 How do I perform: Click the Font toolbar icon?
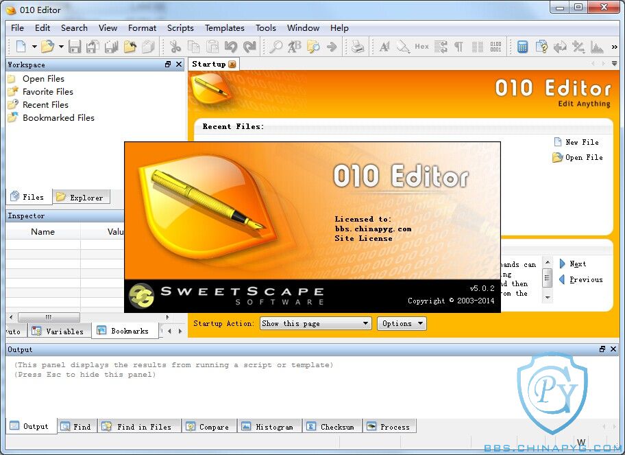[384, 47]
